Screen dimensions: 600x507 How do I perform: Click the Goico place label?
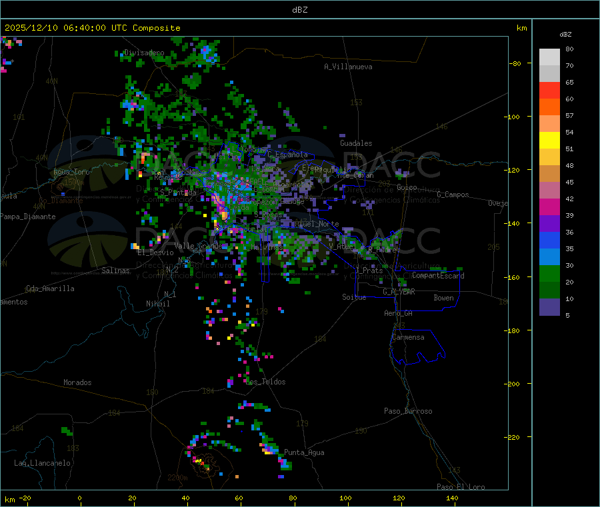coord(407,187)
